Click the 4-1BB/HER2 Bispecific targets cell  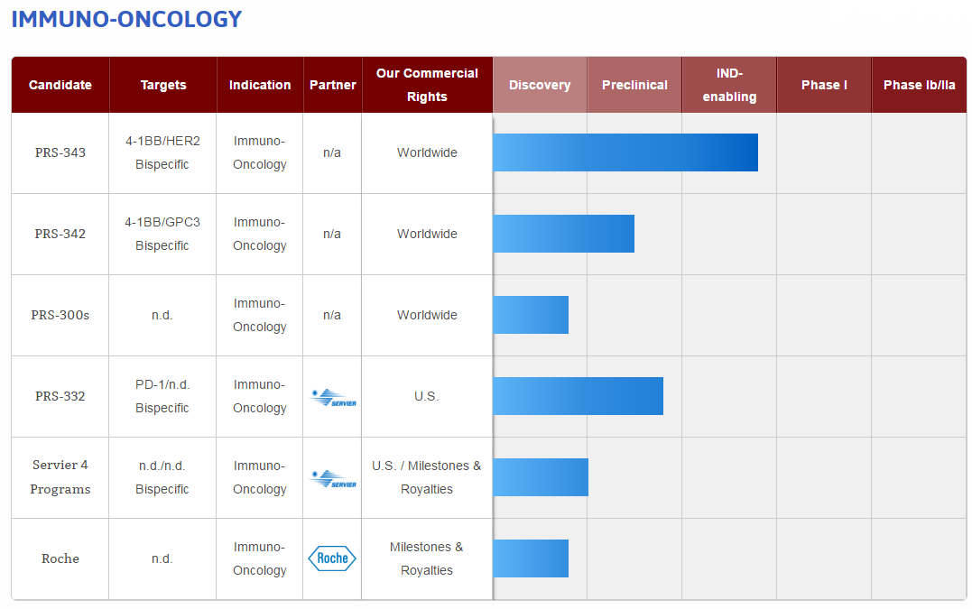click(x=162, y=152)
